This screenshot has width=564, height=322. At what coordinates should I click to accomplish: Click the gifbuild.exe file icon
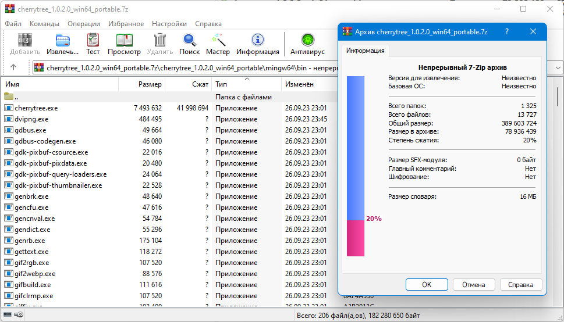pos(9,285)
